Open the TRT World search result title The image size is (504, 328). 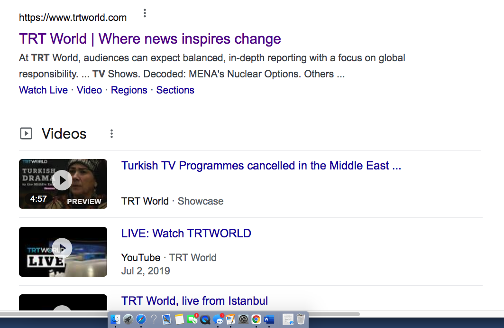(x=150, y=39)
